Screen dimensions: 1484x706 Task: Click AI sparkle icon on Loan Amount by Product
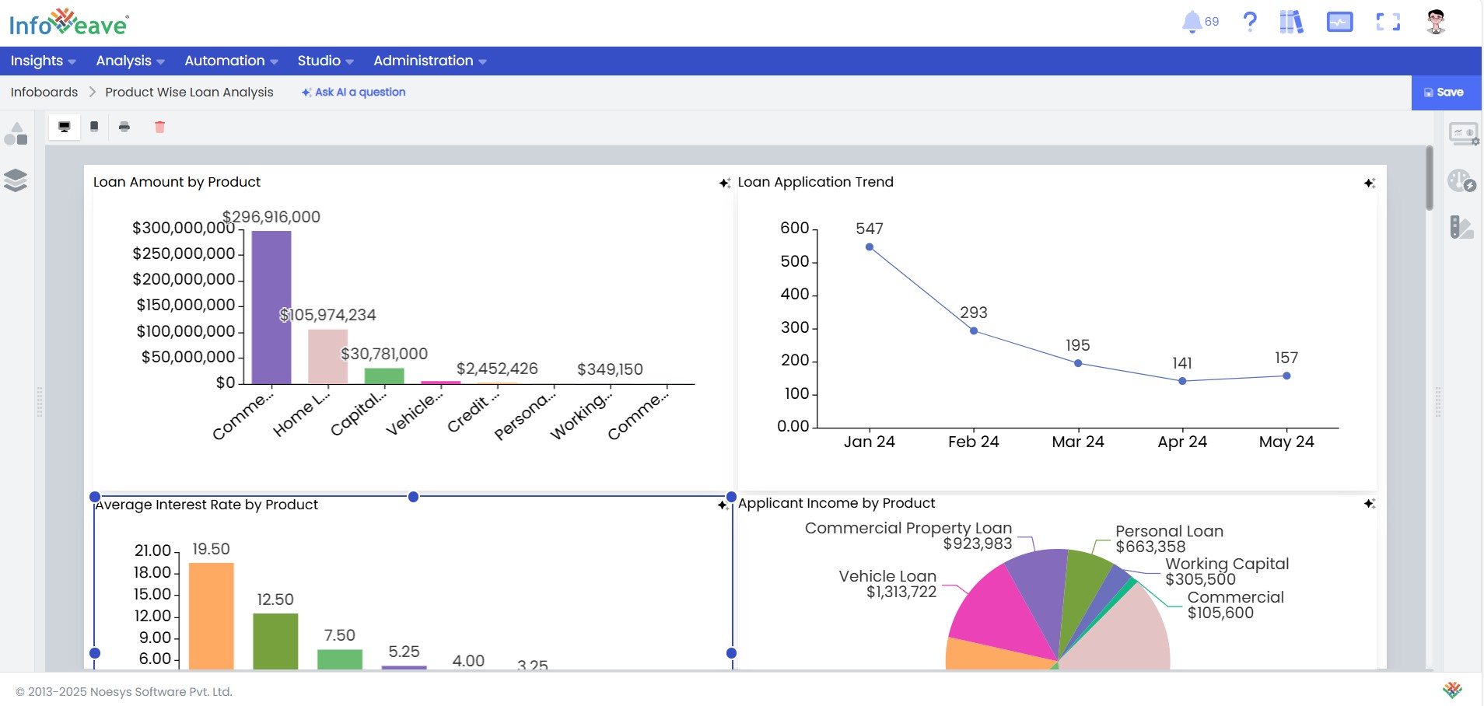click(x=724, y=183)
